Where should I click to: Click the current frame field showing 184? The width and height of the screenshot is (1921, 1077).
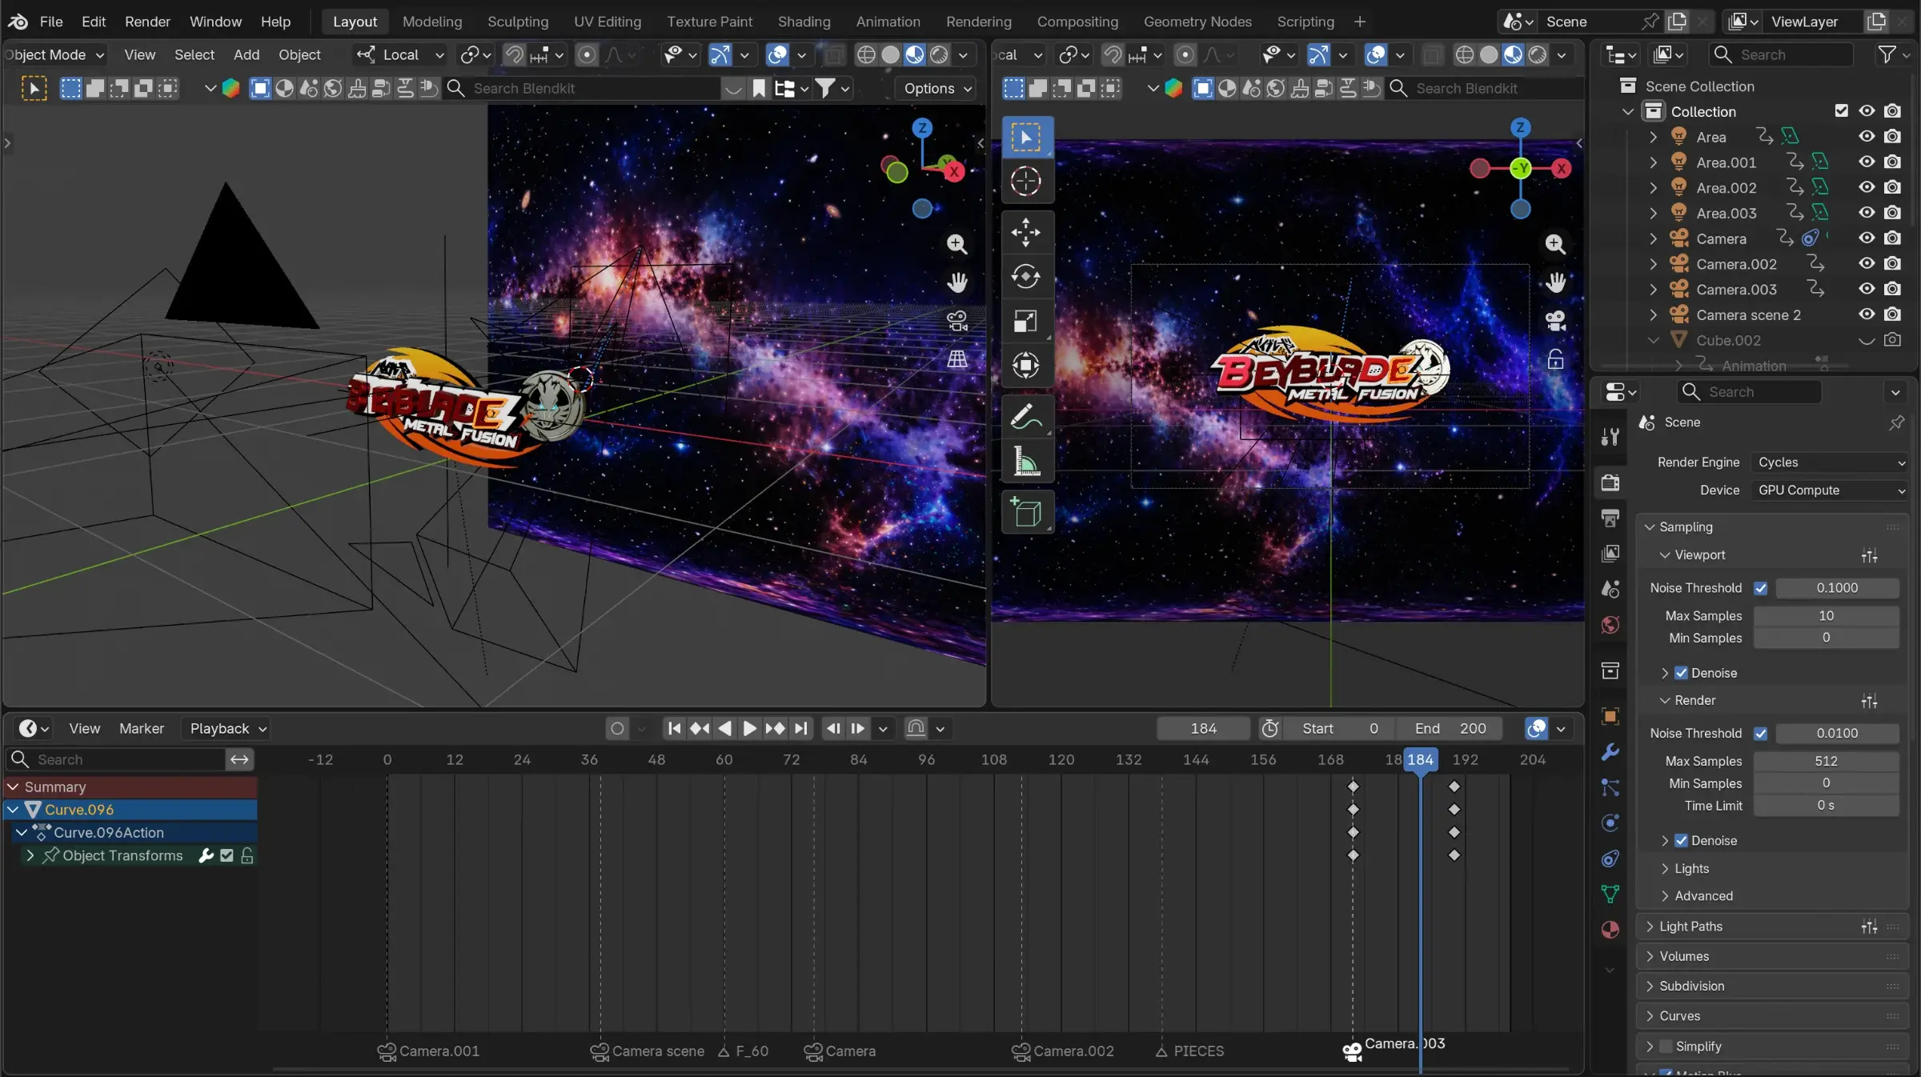[1202, 729]
